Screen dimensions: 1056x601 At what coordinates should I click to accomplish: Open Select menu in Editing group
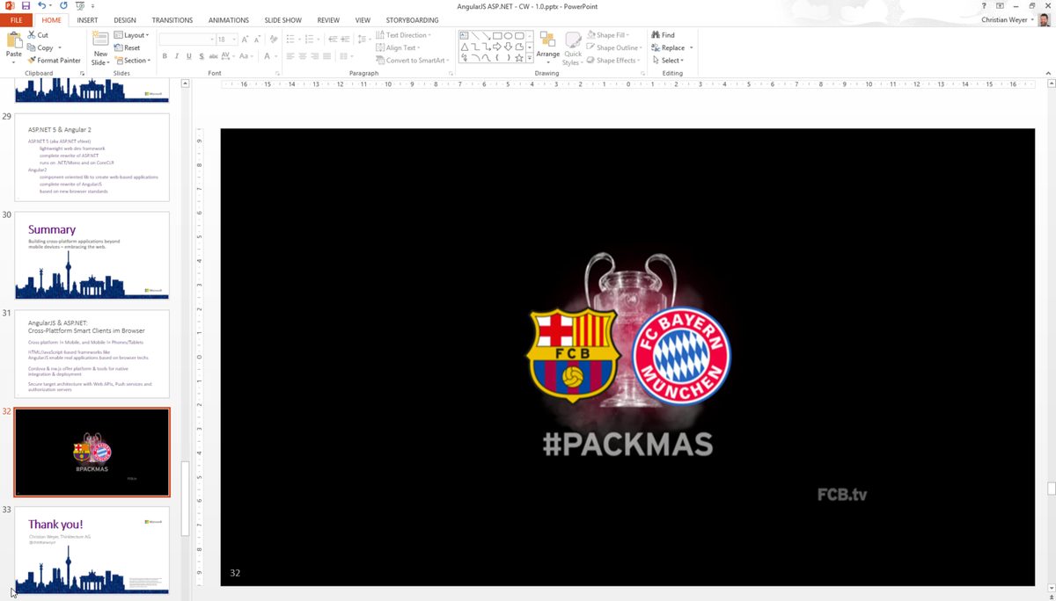tap(668, 61)
